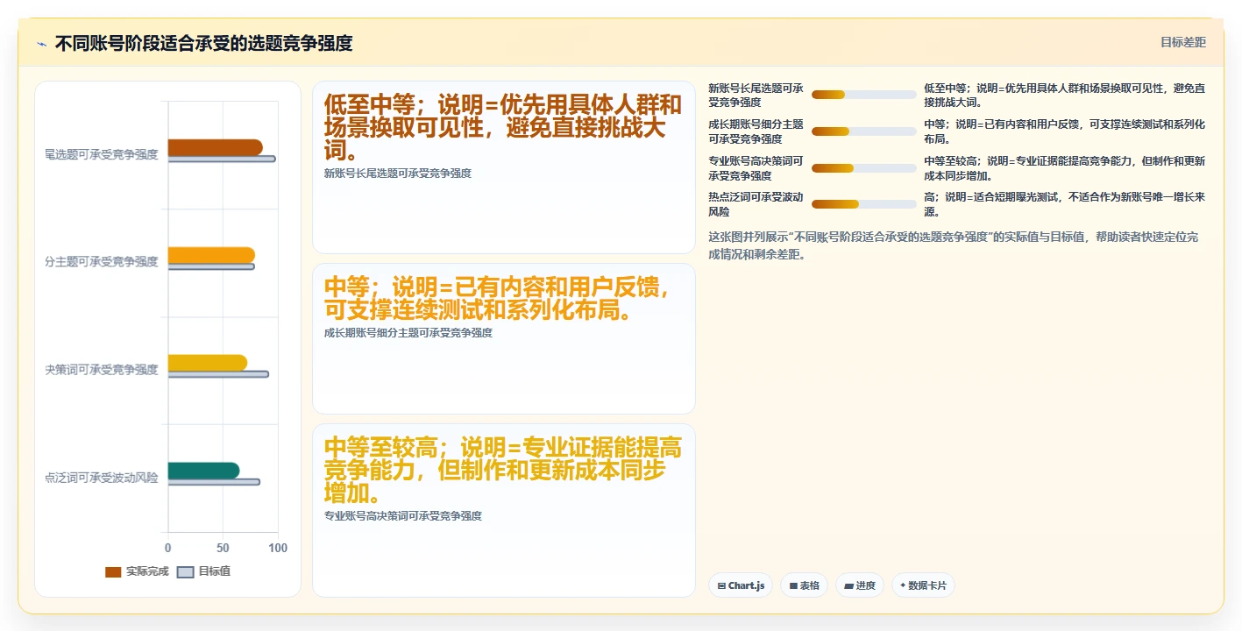Click the card headline starting 中等至较高；说明=专业证据

point(503,471)
